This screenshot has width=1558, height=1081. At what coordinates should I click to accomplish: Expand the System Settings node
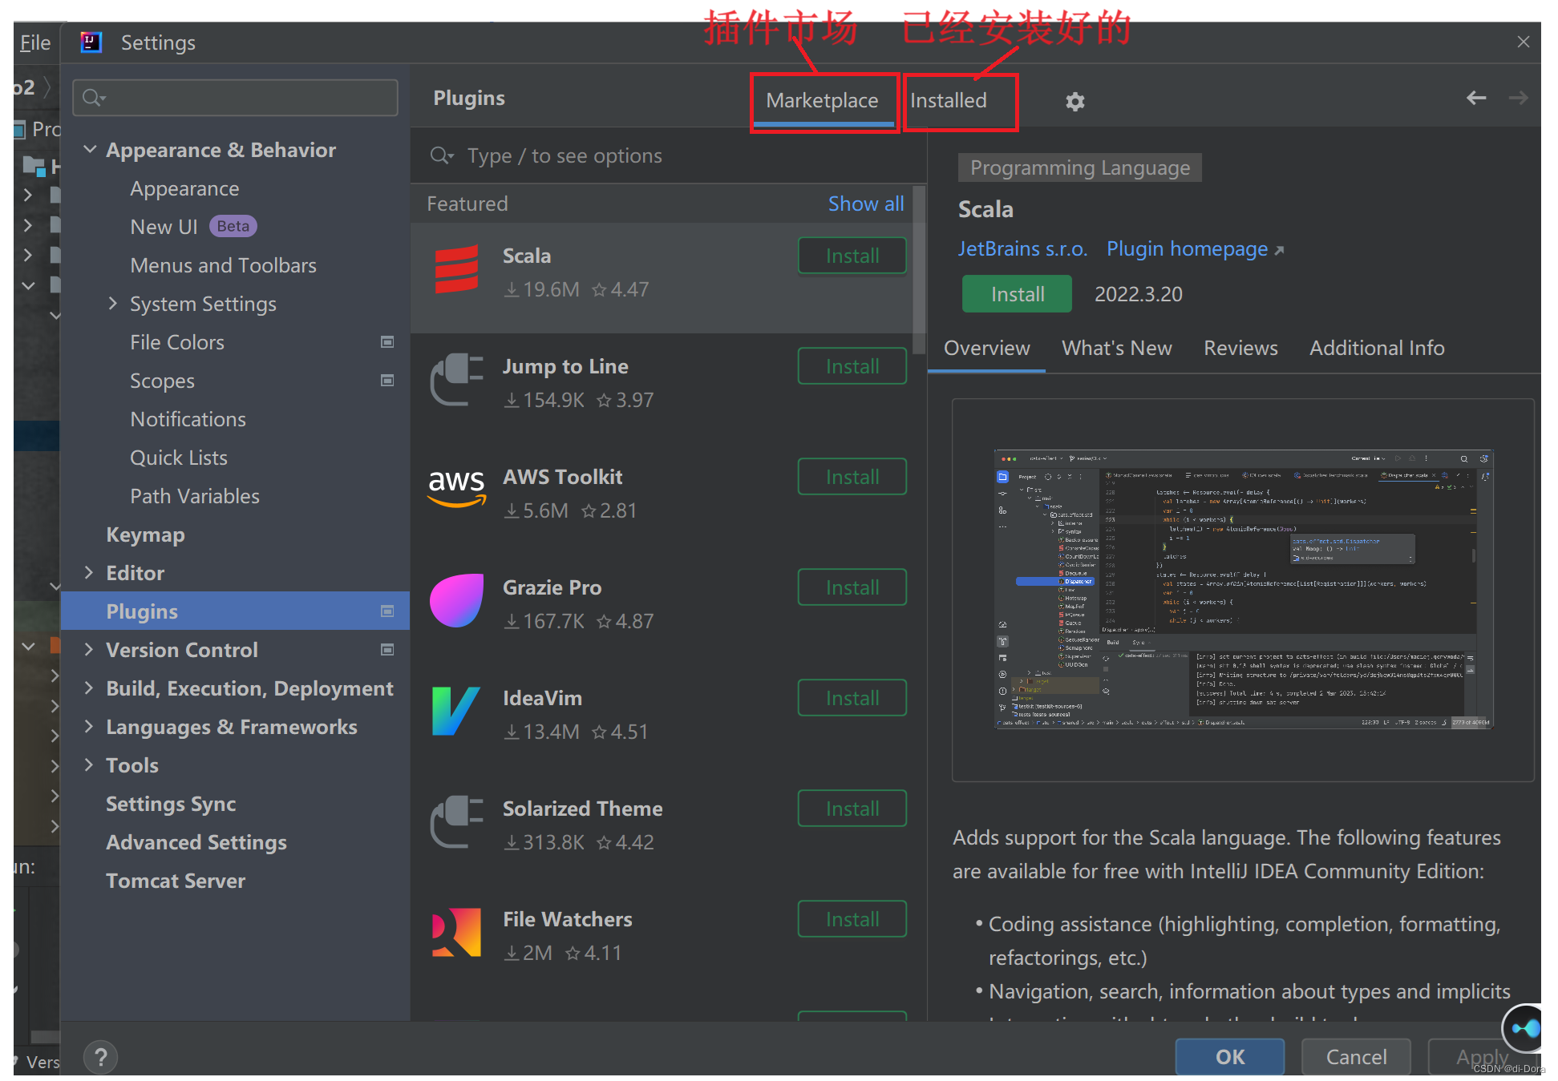click(113, 304)
